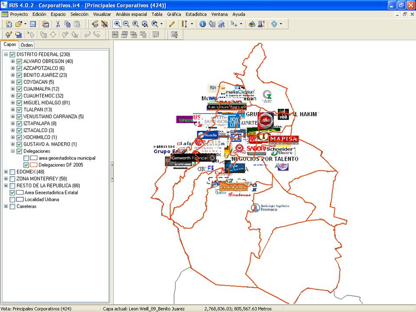
Task: Open the Visualizar menu
Action: [x=102, y=14]
